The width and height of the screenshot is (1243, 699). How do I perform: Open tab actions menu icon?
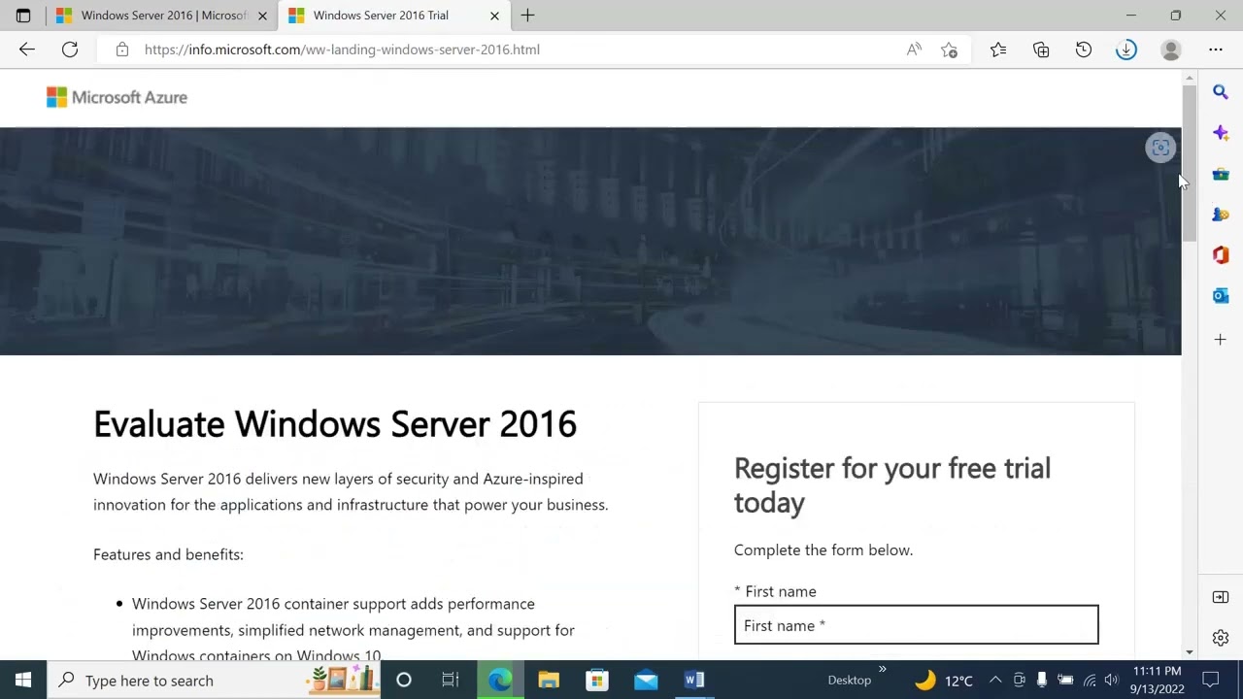point(23,16)
